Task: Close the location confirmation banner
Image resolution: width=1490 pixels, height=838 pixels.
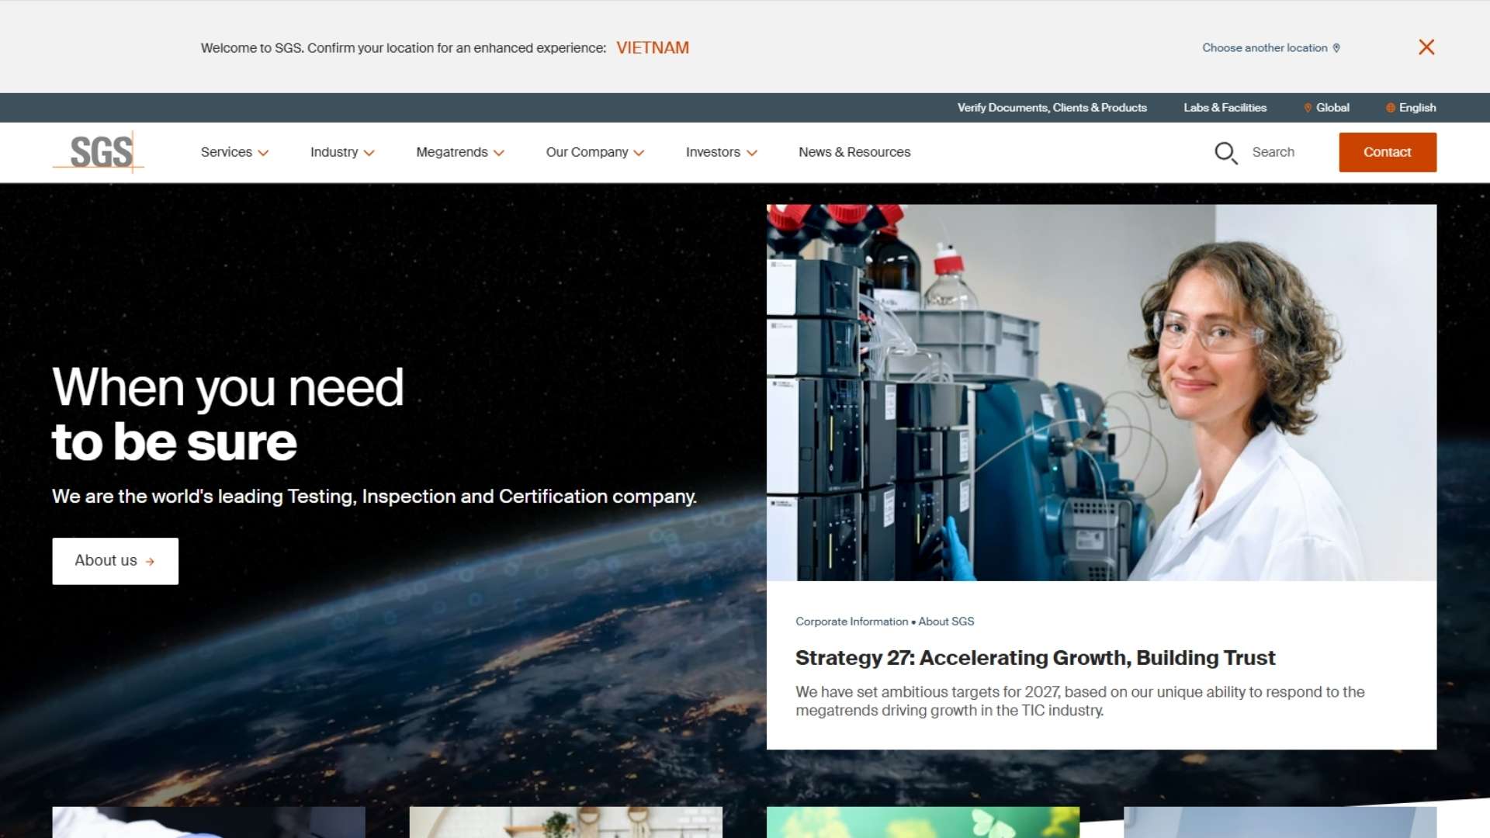Action: pos(1426,47)
